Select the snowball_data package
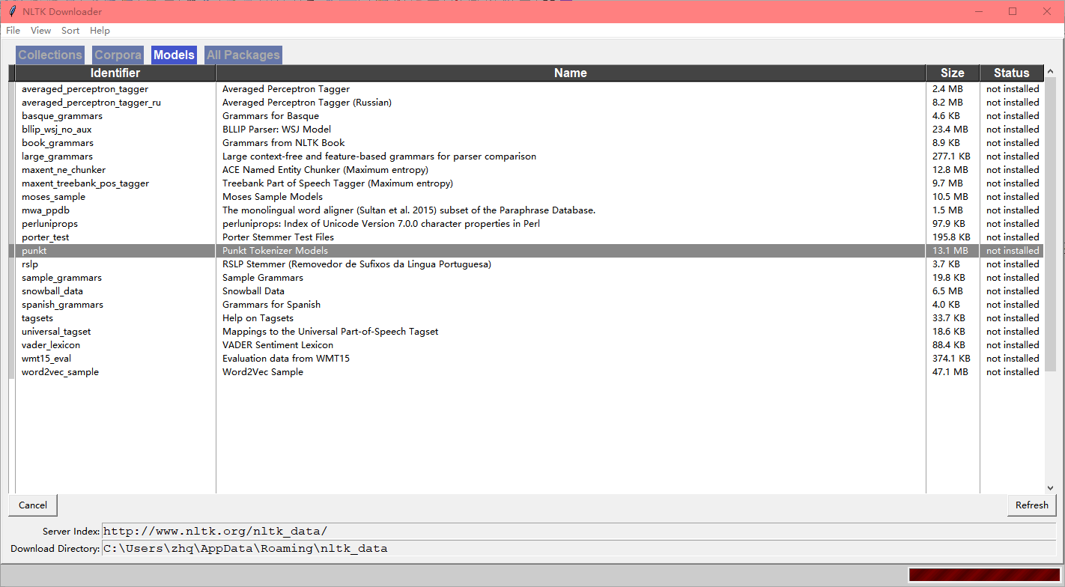The width and height of the screenshot is (1065, 587). (52, 291)
